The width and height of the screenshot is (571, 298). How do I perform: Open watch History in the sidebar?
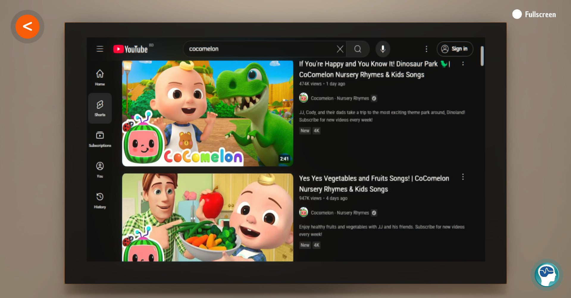coord(100,200)
